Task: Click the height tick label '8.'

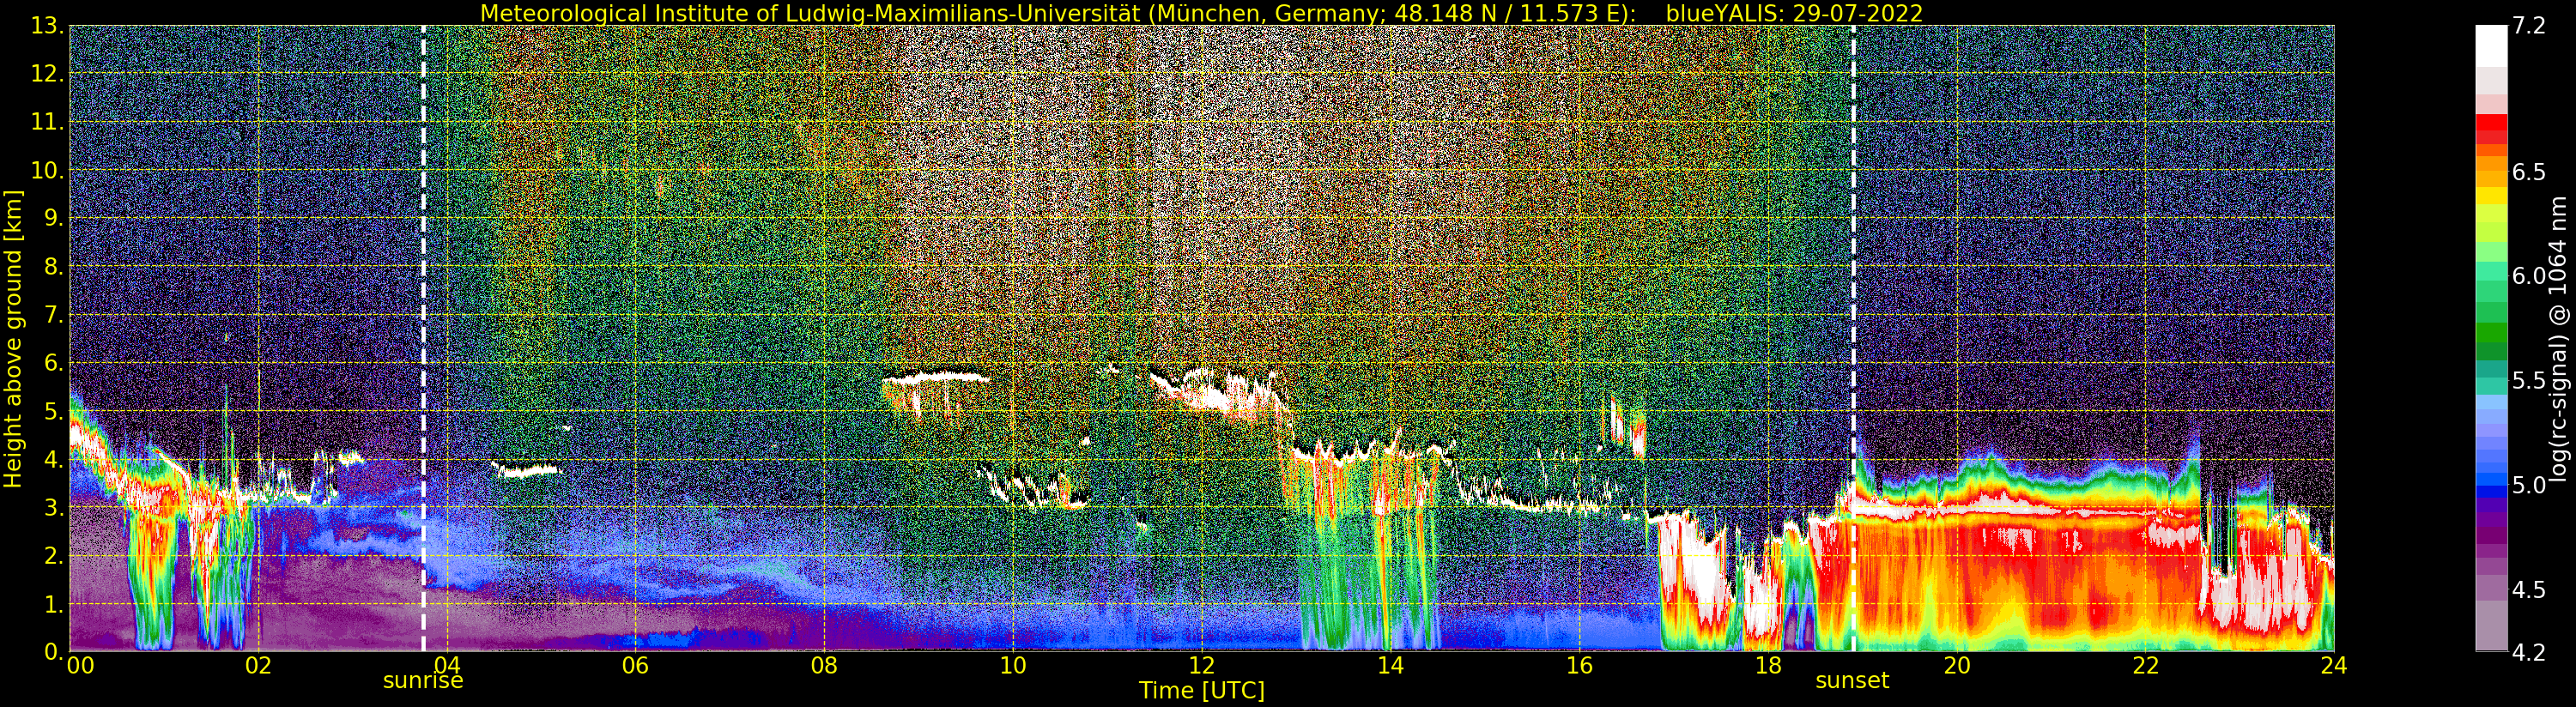Action: tap(54, 266)
